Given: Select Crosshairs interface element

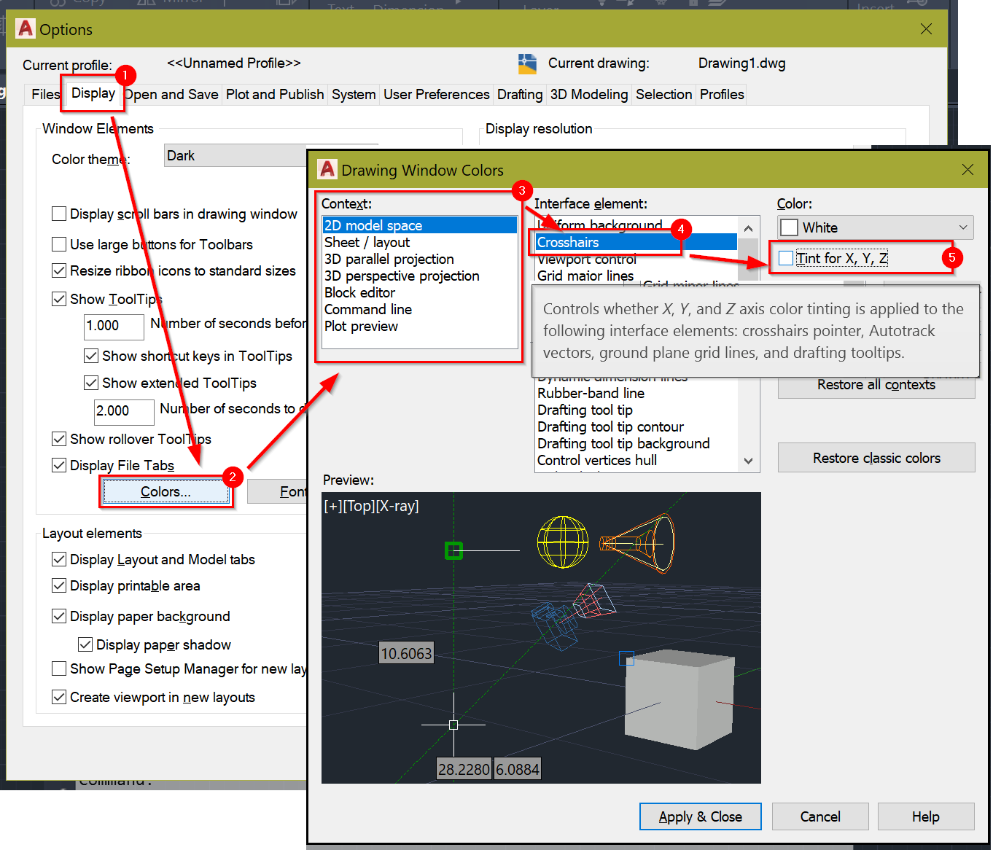Looking at the screenshot, I should [636, 242].
